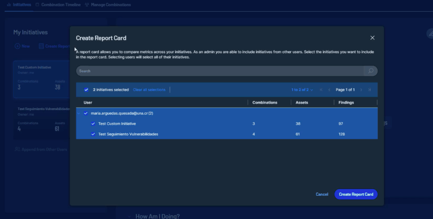Screen dimensions: 433x219
Task: Toggle the select-all initiatives checkbox
Action: click(86, 90)
